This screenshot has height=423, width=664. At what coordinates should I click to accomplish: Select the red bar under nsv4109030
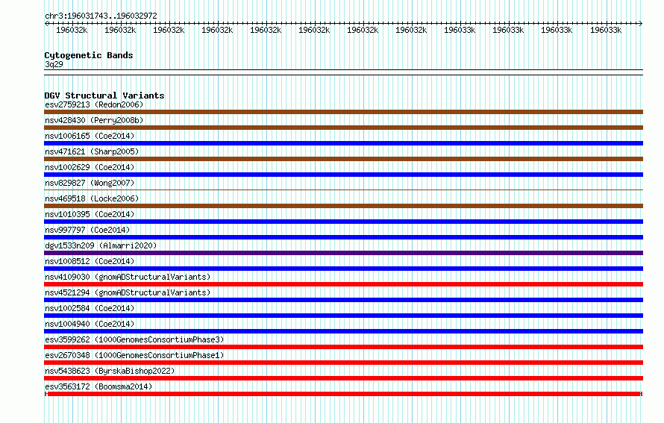coord(343,284)
